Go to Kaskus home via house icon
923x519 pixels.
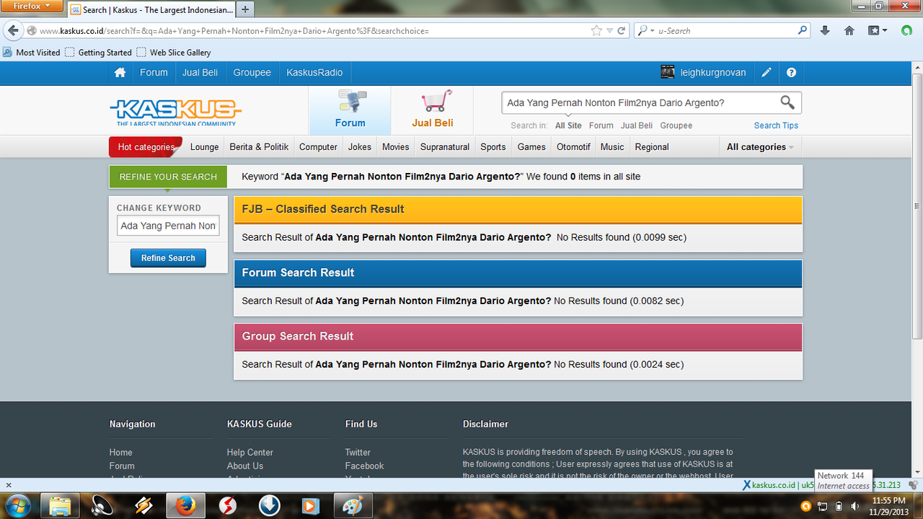(120, 73)
